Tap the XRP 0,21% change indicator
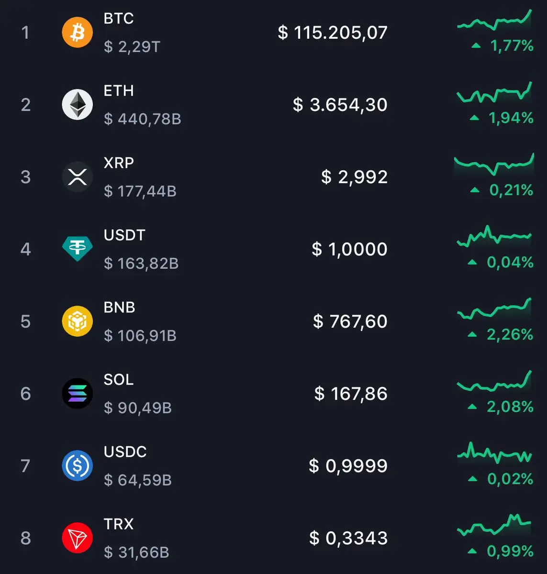547x574 pixels. pos(502,190)
